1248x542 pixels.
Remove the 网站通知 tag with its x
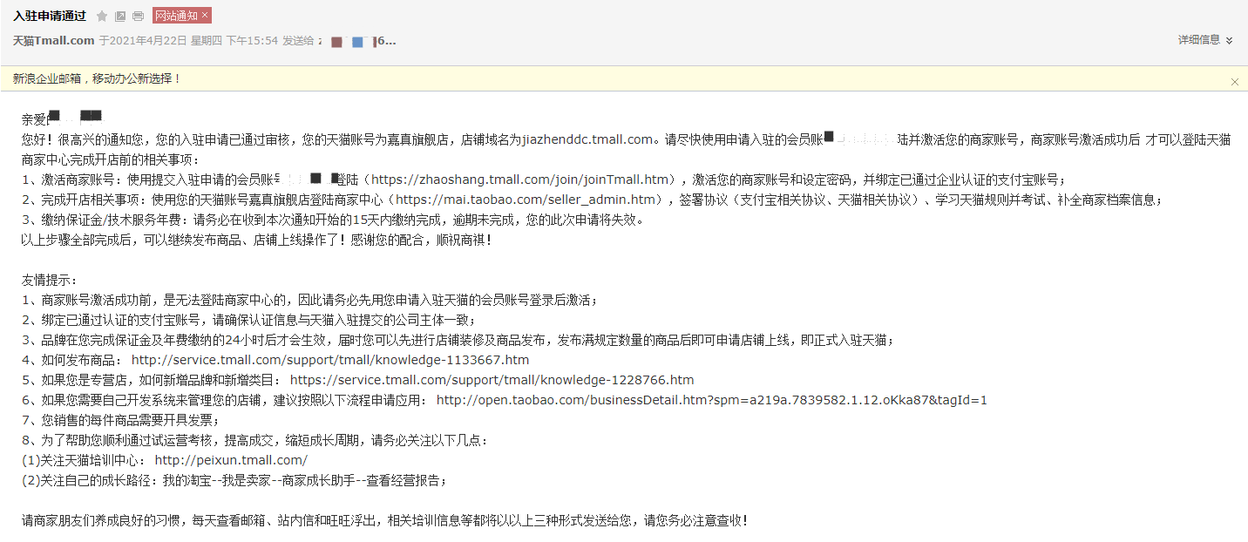coord(205,16)
